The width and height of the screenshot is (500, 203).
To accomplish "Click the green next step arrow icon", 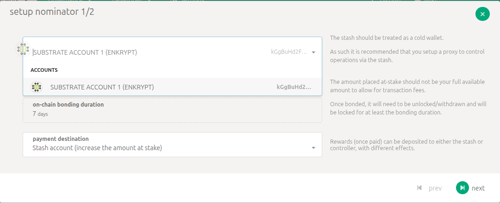I will click(462, 188).
